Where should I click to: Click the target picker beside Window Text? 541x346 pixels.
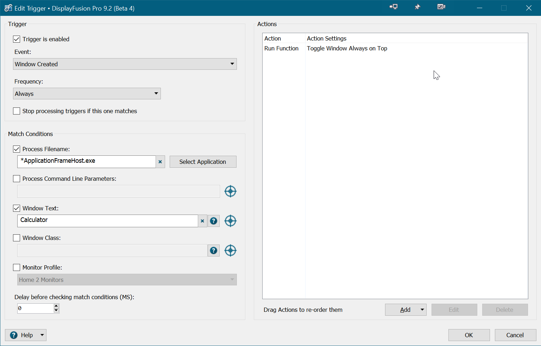[230, 221]
